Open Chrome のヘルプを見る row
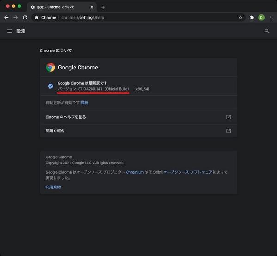This screenshot has width=277, height=256. click(139, 117)
